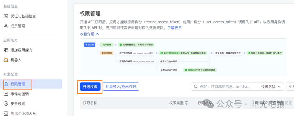Click the blue 开通权限 button
The width and height of the screenshot is (294, 116).
pos(90,87)
